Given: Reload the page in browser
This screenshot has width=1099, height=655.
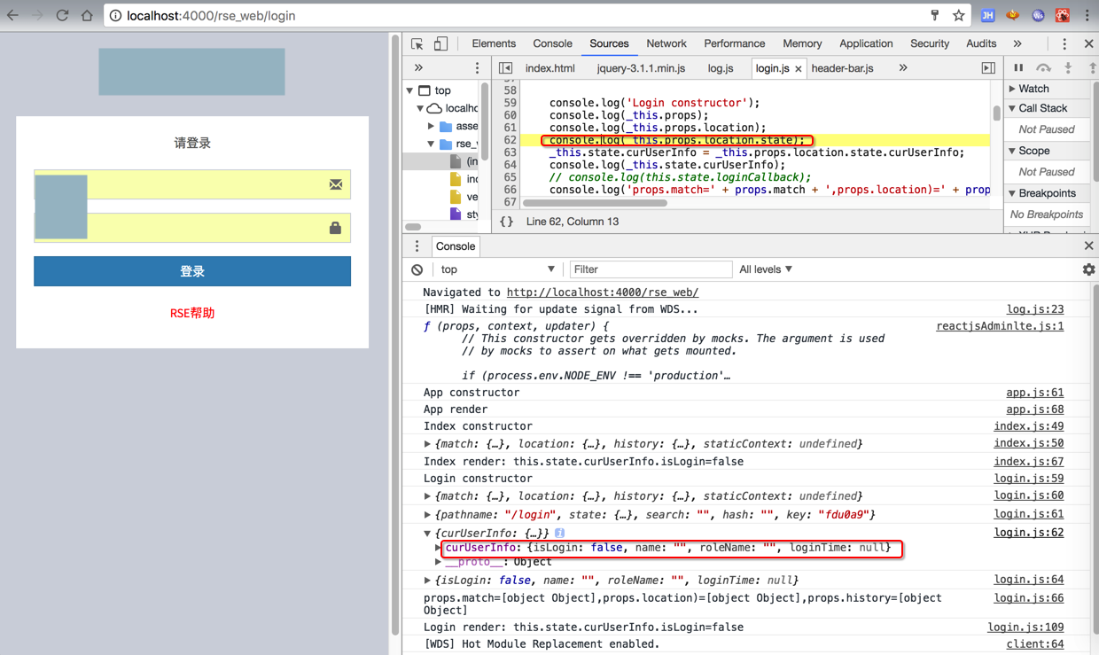Looking at the screenshot, I should [x=62, y=15].
